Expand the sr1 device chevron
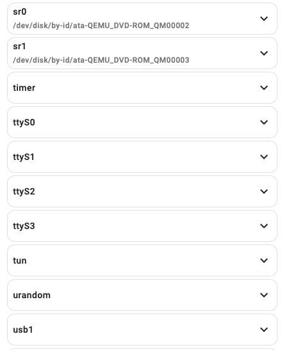Viewport: 289px width, 350px height. (264, 53)
